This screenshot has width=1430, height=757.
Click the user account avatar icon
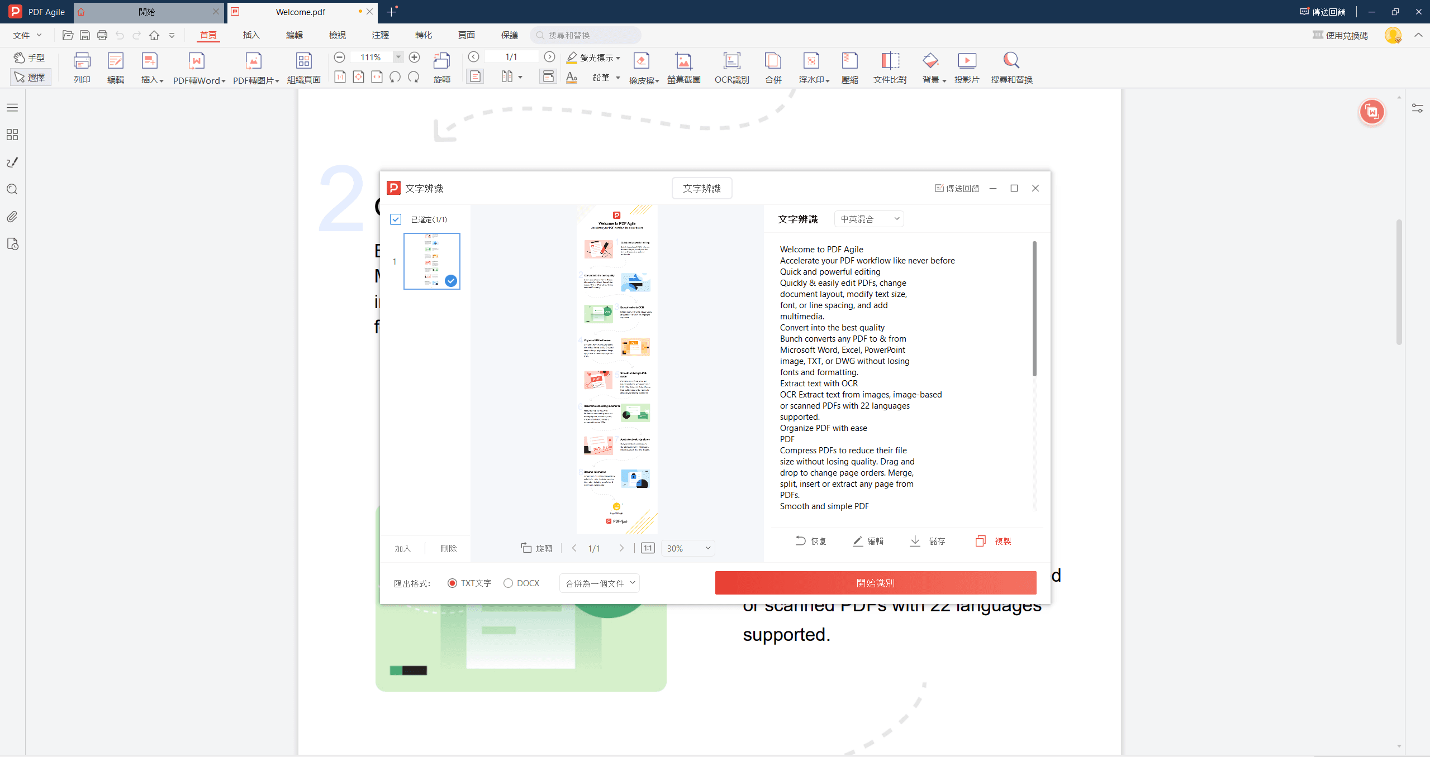[1393, 35]
